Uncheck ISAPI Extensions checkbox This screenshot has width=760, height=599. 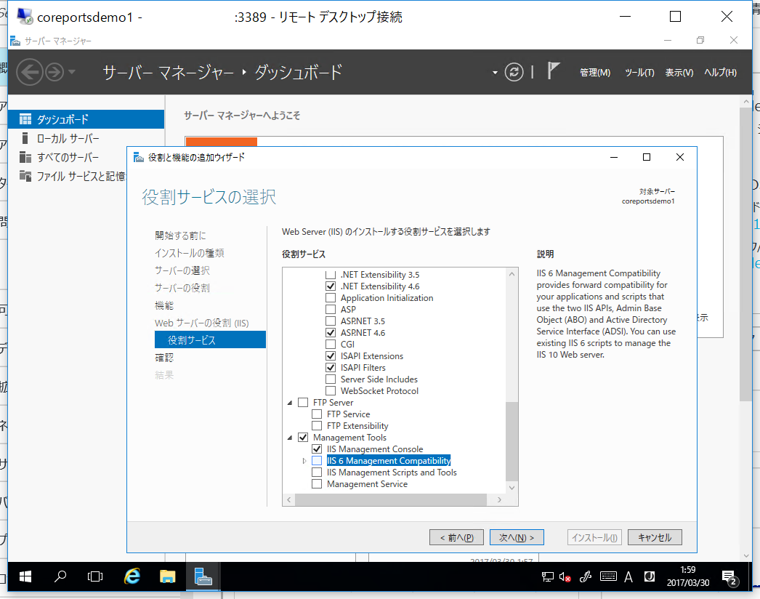pyautogui.click(x=331, y=356)
